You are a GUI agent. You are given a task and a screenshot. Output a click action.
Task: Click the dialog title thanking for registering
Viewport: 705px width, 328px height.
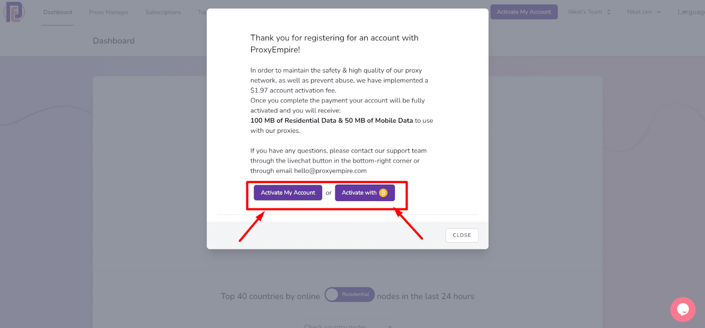(334, 44)
